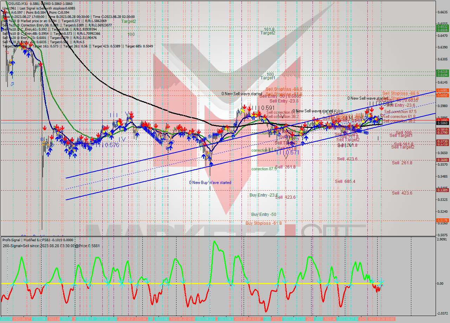Viewport: 450px width, 323px height.
Task: Click the 0.5325 price scale value
Action: (442, 200)
